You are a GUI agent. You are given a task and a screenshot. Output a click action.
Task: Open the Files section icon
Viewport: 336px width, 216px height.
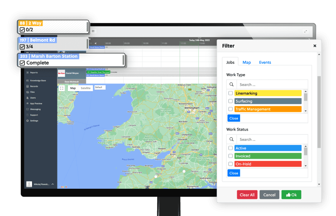click(28, 92)
